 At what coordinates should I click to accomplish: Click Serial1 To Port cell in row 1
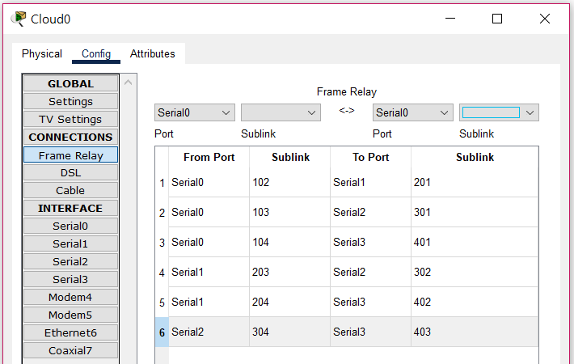pos(371,182)
